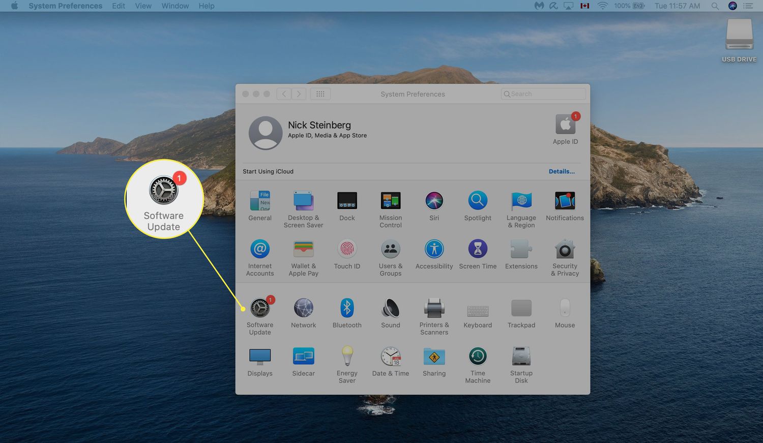Open Printers & Scanners pane
Viewport: 763px width, 443px height.
434,308
